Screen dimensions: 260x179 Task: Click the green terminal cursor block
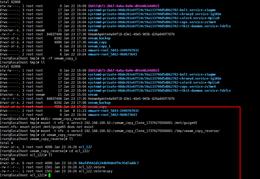(49, 175)
